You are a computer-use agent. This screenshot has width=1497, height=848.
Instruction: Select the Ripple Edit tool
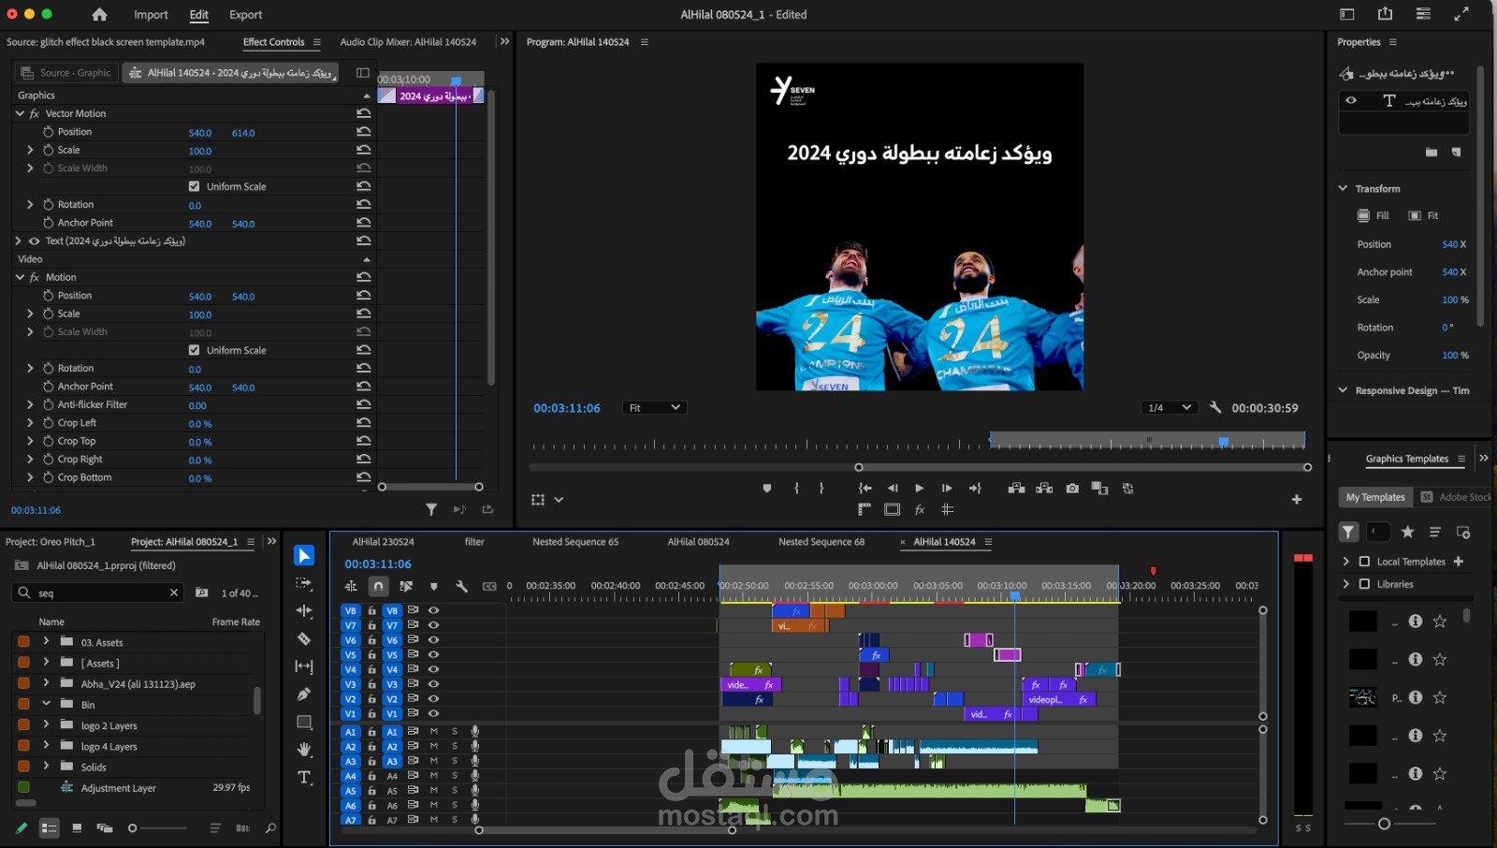pyautogui.click(x=304, y=611)
